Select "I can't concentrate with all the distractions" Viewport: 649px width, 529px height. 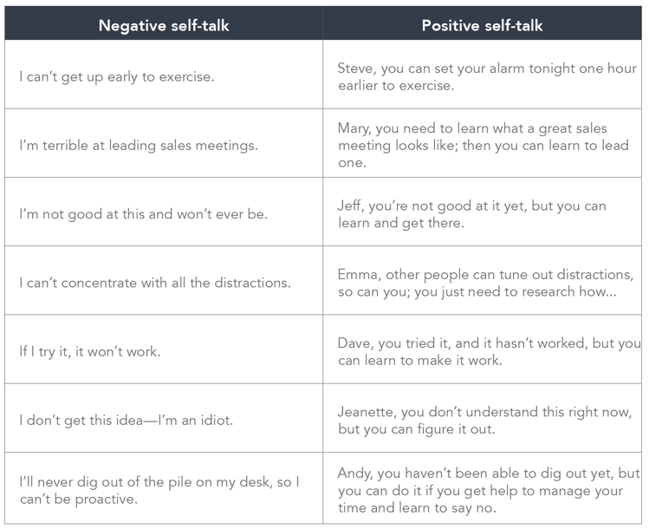[x=155, y=283]
